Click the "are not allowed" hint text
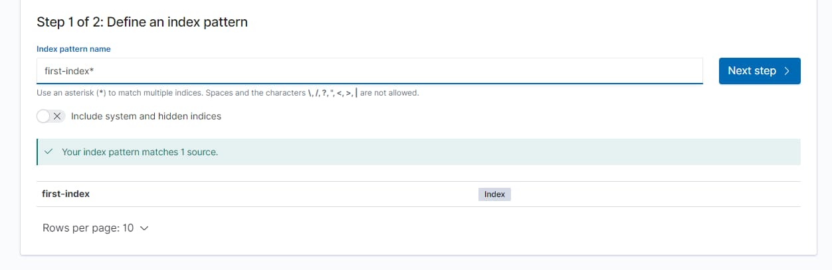The image size is (832, 270). tap(389, 93)
